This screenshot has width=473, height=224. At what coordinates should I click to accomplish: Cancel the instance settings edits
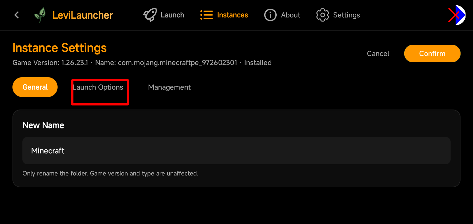378,54
